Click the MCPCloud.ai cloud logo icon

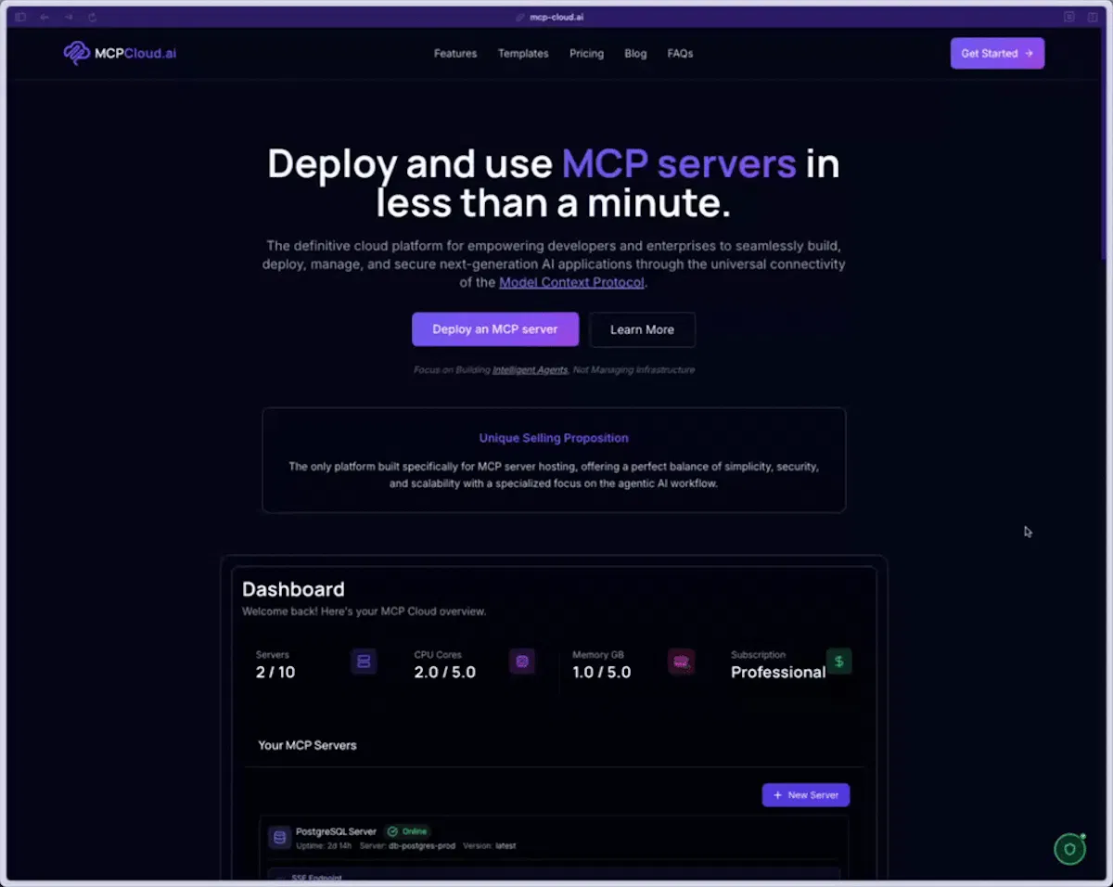tap(76, 53)
